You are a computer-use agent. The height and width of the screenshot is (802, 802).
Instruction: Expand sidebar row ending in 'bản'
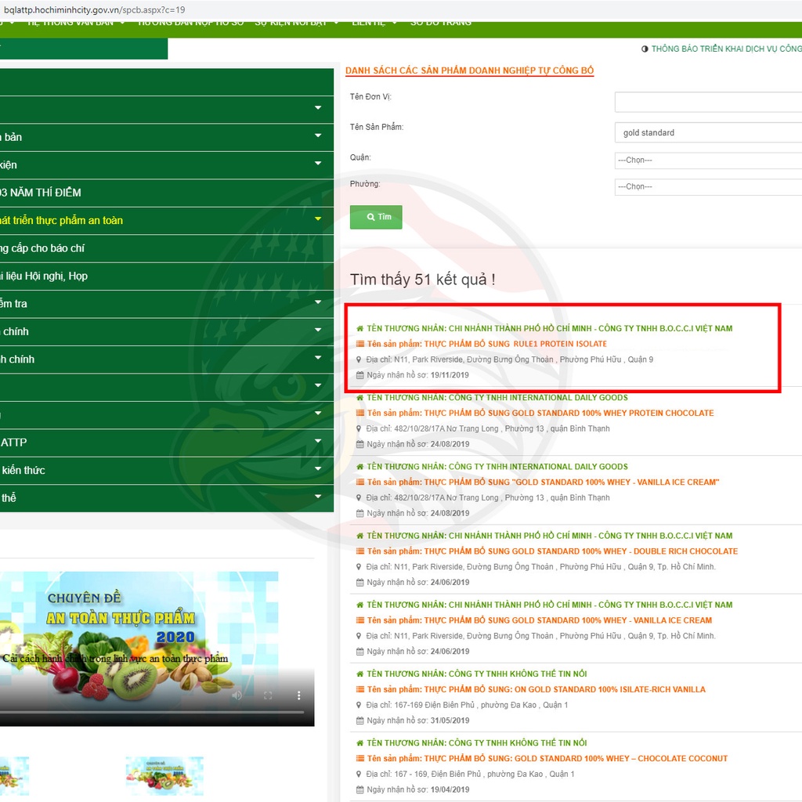click(x=318, y=135)
